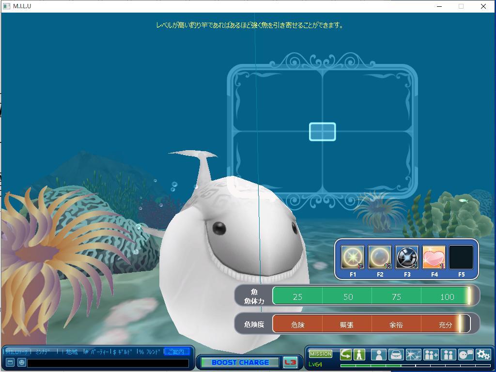This screenshot has height=372, width=496.
Task: Click the 危険度 danger level gauge
Action: (x=372, y=324)
